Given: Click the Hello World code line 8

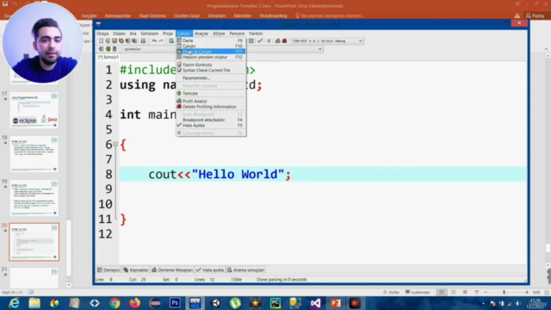Looking at the screenshot, I should (x=323, y=174).
